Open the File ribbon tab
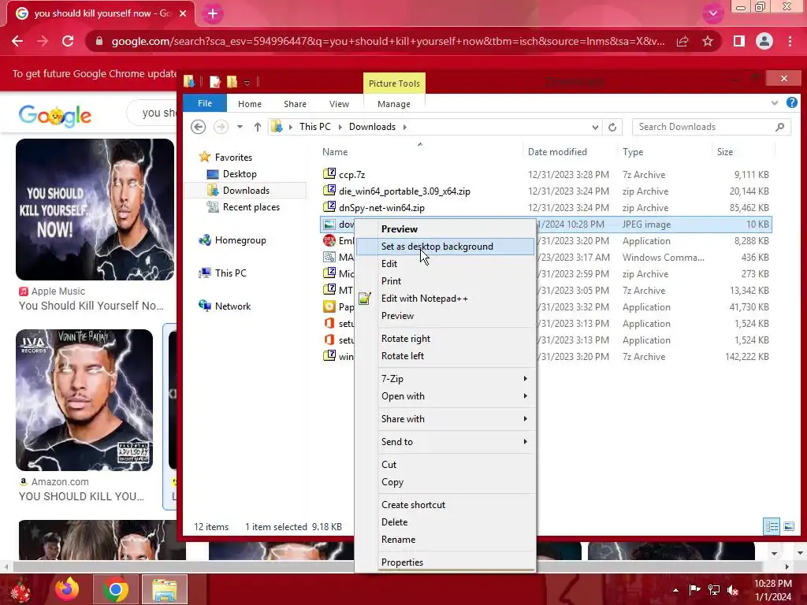The height and width of the screenshot is (605, 807). point(205,103)
